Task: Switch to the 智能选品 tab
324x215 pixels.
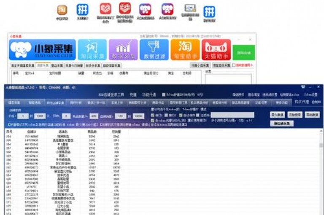Action: tap(35, 102)
